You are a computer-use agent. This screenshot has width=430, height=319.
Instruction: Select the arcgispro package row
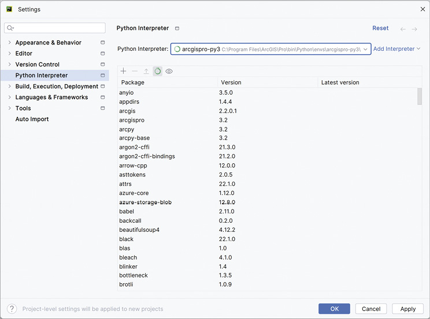(x=268, y=120)
